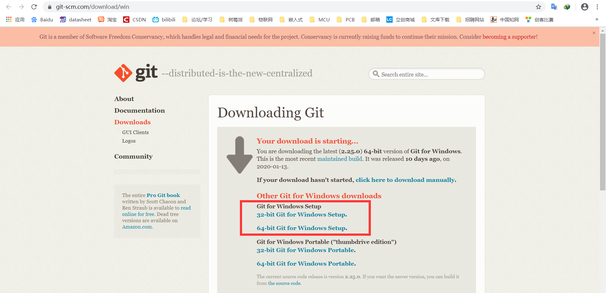Open the 淘宝 bookmark
The width and height of the screenshot is (606, 293).
pos(107,20)
